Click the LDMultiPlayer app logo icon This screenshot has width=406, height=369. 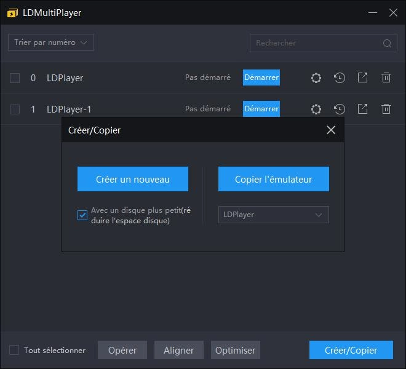pos(12,13)
